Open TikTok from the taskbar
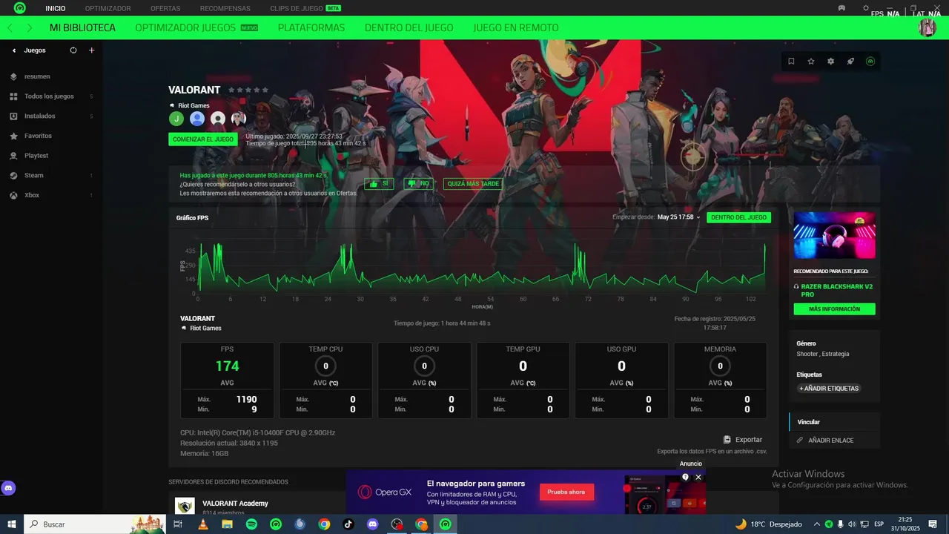This screenshot has height=534, width=949. [348, 524]
